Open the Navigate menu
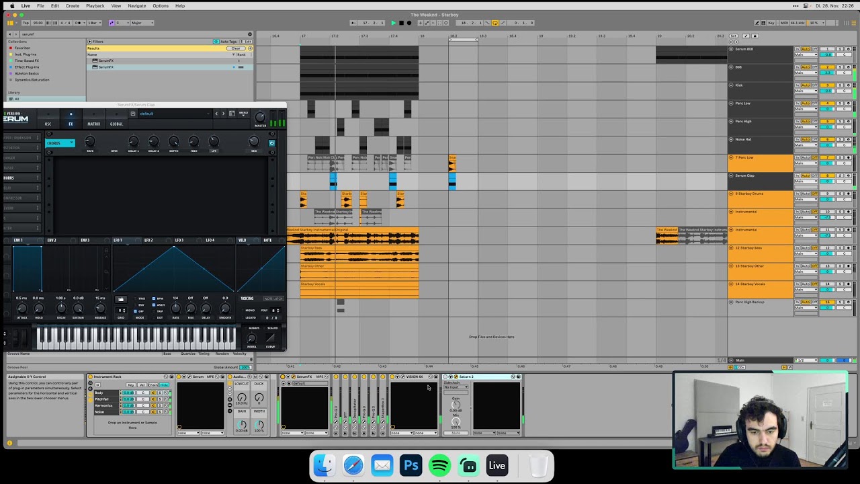The width and height of the screenshot is (860, 484). 136,5
